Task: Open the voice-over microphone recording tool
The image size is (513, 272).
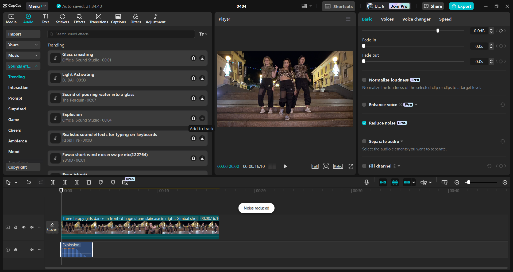Action: [366, 182]
